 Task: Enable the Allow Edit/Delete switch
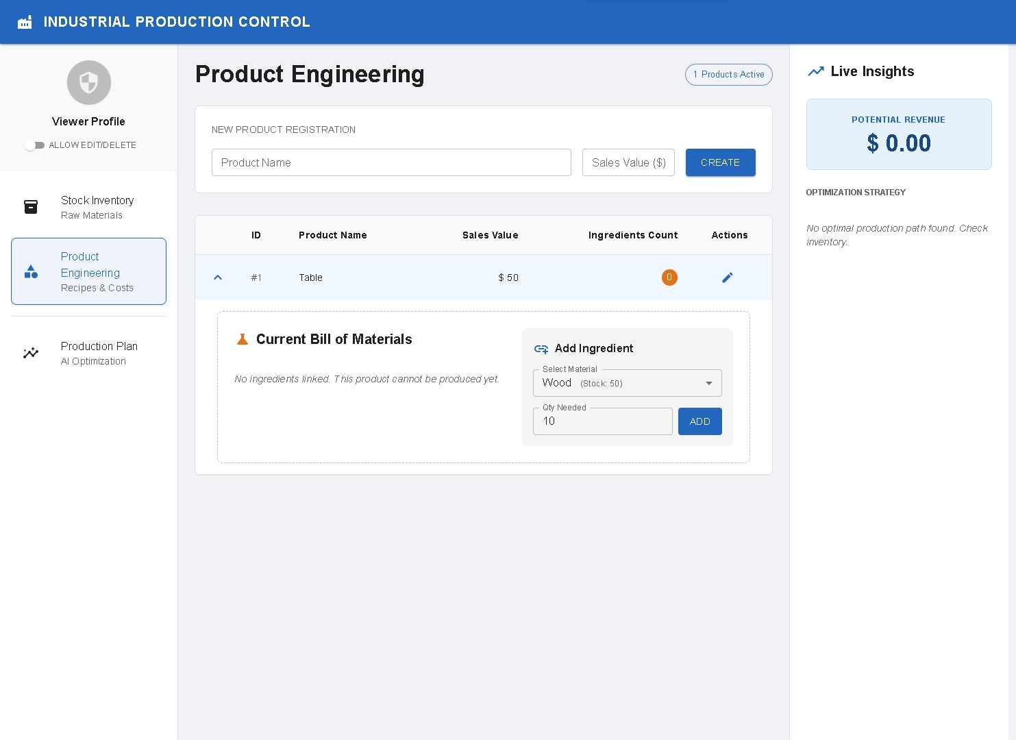point(34,145)
